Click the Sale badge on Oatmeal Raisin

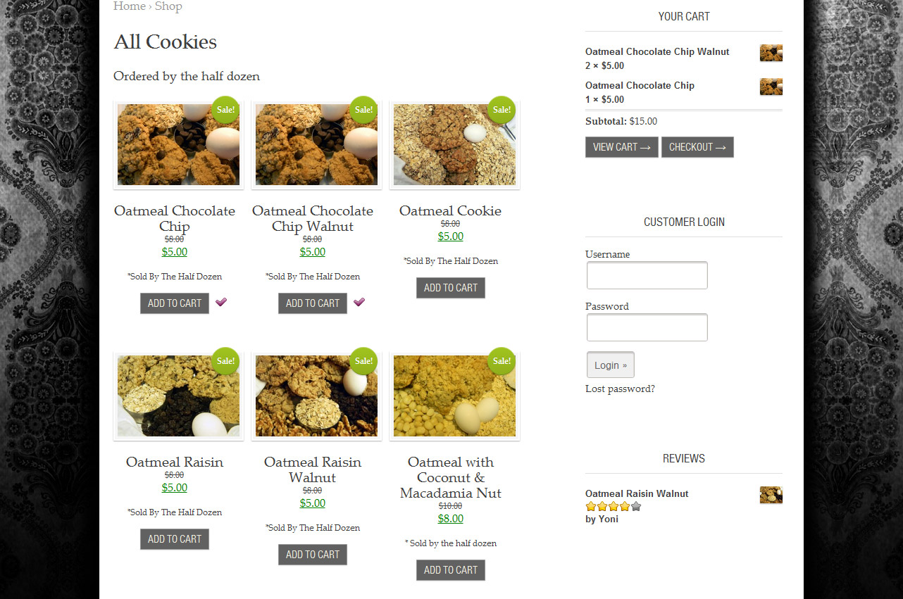[225, 361]
